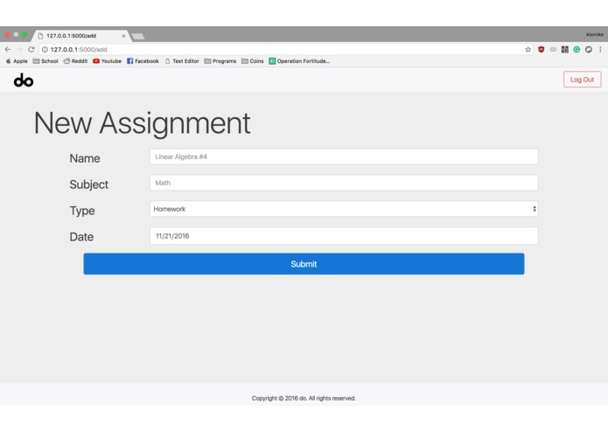Open the QR code extension icon
This screenshot has width=608, height=432.
[x=565, y=49]
